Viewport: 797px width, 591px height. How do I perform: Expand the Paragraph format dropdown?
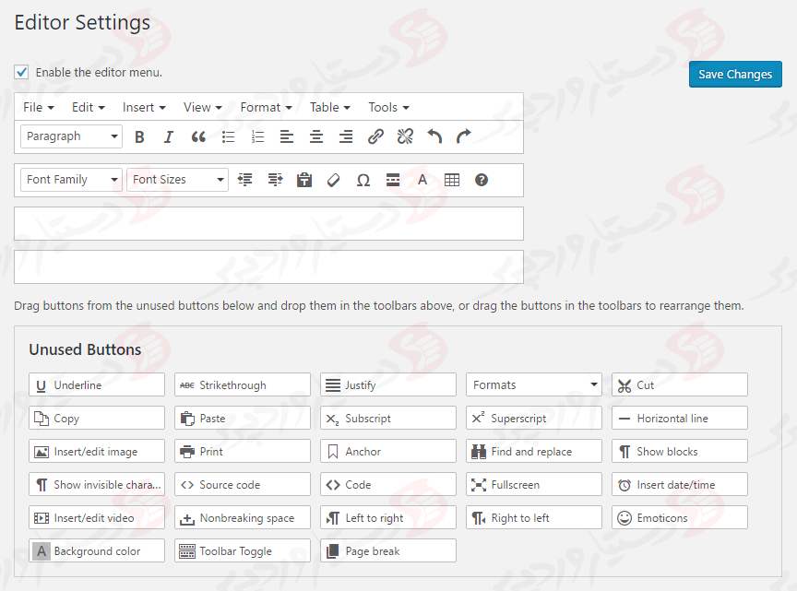pyautogui.click(x=71, y=136)
